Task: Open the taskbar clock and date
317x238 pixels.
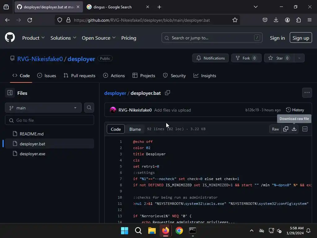Action: pos(295,231)
